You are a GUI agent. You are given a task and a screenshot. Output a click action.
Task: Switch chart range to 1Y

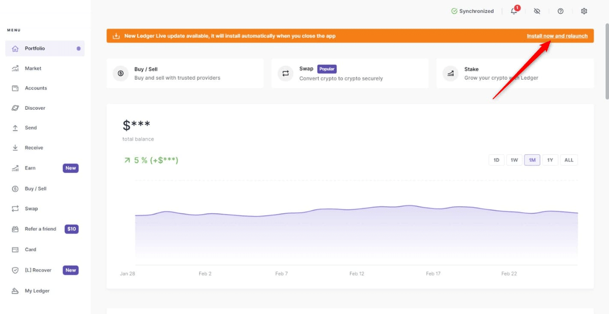point(550,160)
